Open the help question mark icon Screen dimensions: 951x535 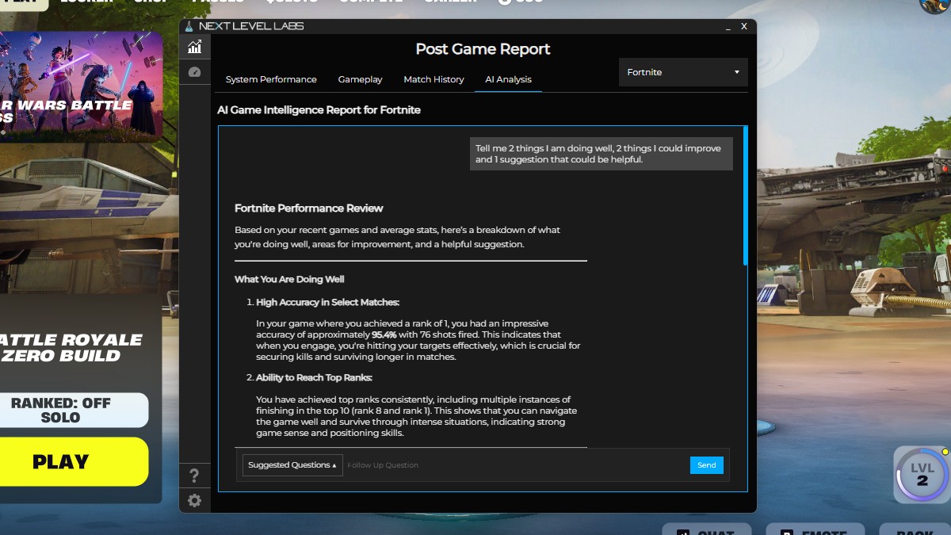pos(194,476)
